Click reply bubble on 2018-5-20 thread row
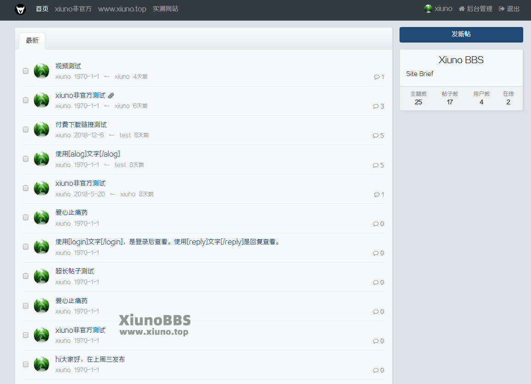This screenshot has width=531, height=384. point(377,195)
